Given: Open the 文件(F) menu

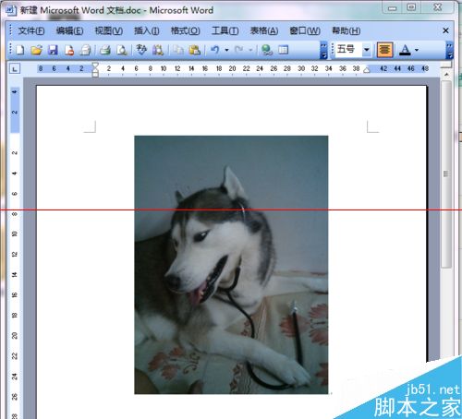Looking at the screenshot, I should pos(31,30).
